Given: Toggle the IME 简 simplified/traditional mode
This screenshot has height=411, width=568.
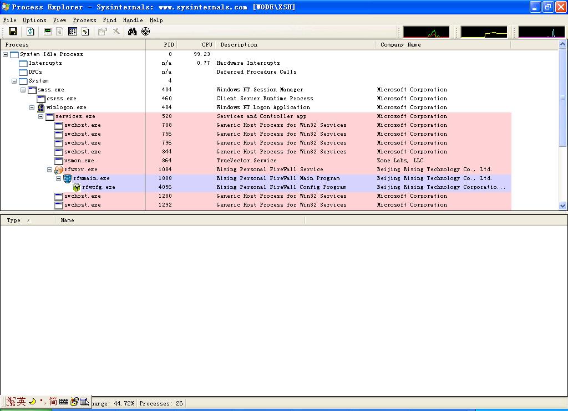Looking at the screenshot, I should [x=53, y=401].
